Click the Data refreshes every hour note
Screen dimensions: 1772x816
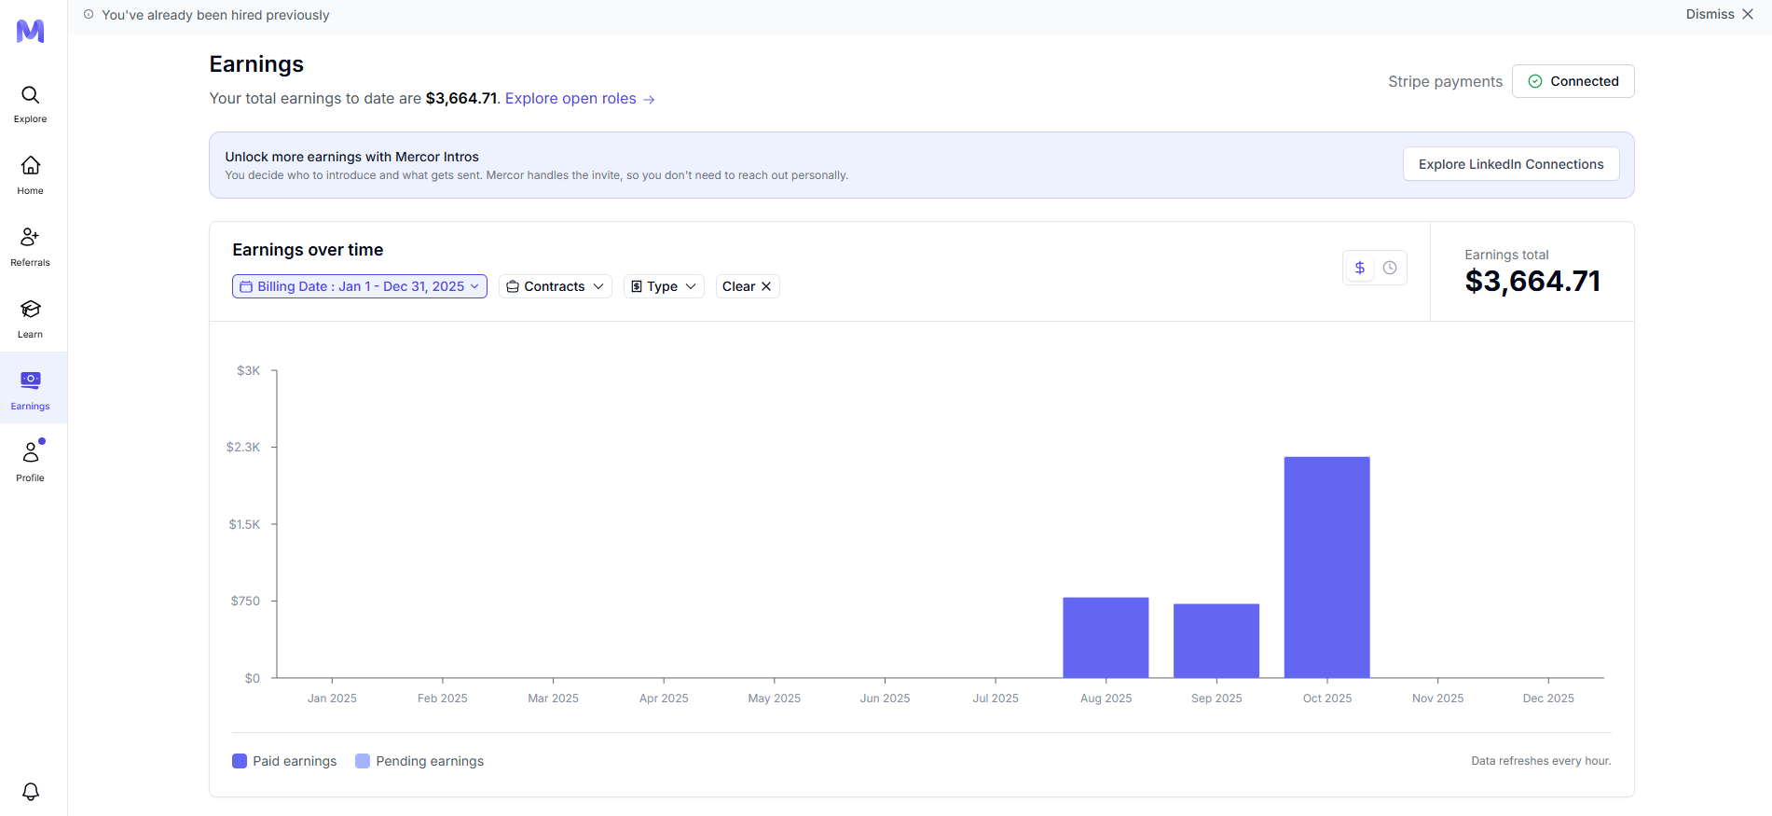pyautogui.click(x=1541, y=761)
